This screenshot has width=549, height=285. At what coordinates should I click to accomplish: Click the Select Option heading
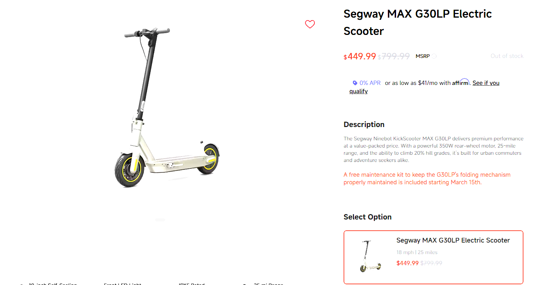pyautogui.click(x=367, y=217)
